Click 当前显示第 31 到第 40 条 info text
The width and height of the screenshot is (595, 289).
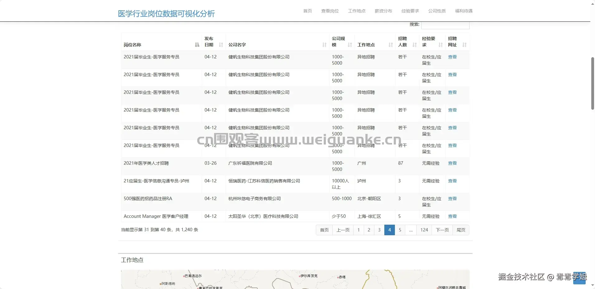[x=159, y=230]
